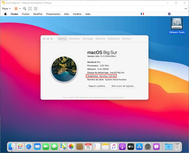
Task: Launch Safari from the Dock
Action: click(29, 147)
